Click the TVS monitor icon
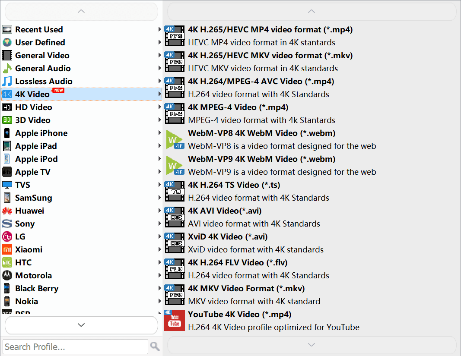Screen dimensions: 461x356 [x=7, y=185]
